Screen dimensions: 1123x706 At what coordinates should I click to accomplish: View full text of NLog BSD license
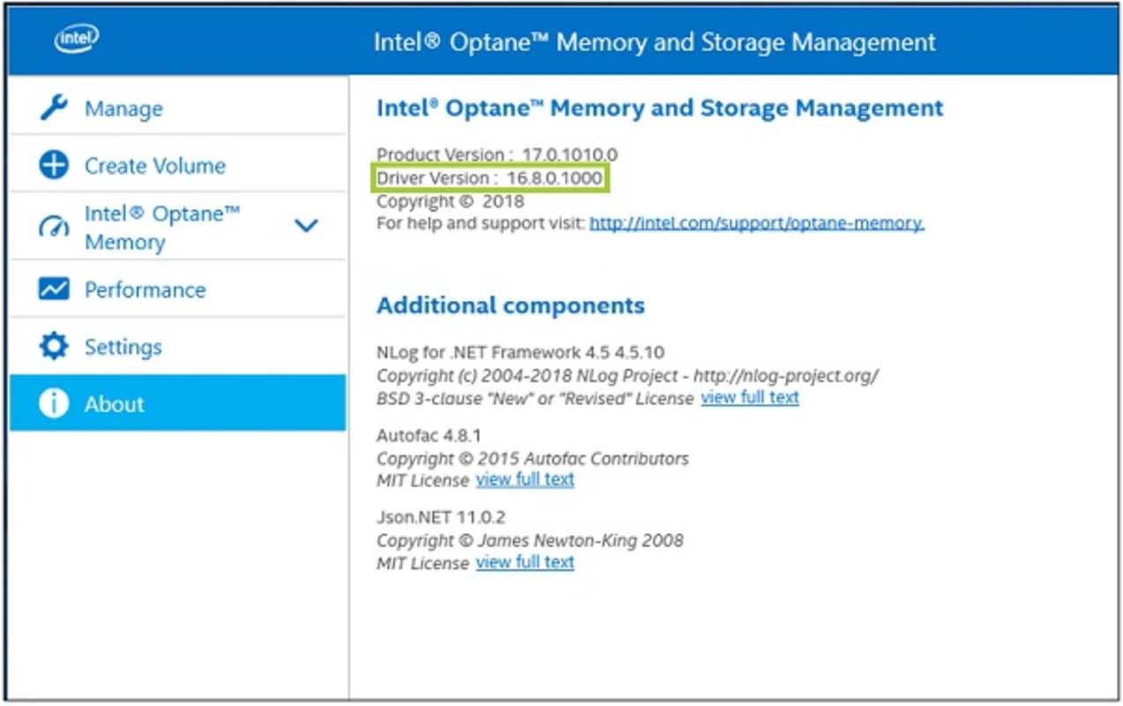[750, 397]
